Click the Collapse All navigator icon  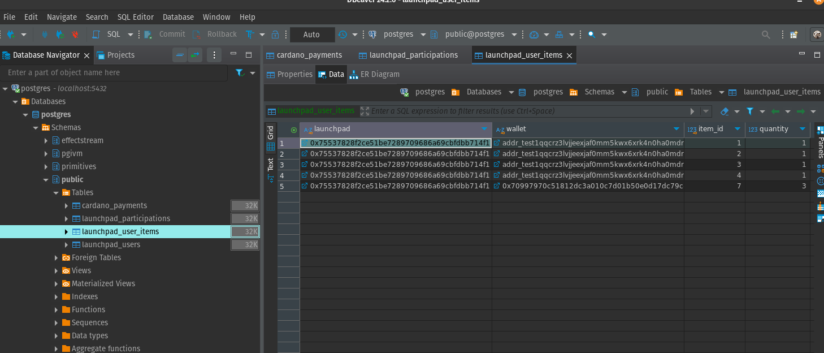(x=180, y=55)
